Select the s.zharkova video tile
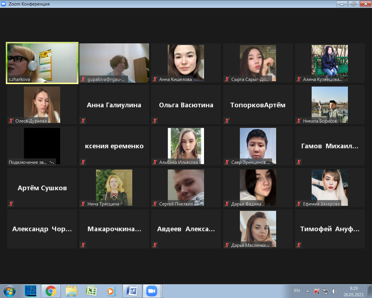The width and height of the screenshot is (372, 298). 42,63
